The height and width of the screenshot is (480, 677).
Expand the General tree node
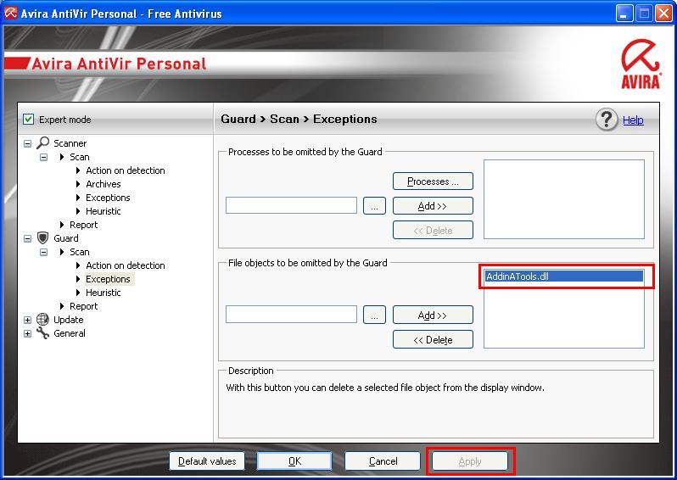click(x=28, y=333)
